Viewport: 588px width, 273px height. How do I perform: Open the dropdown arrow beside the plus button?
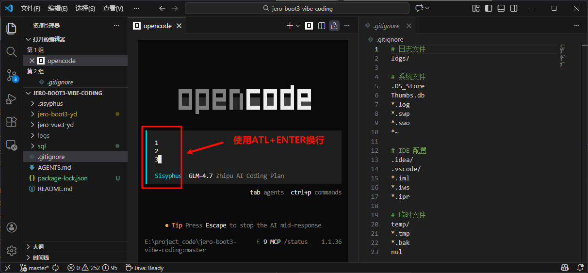click(x=297, y=26)
